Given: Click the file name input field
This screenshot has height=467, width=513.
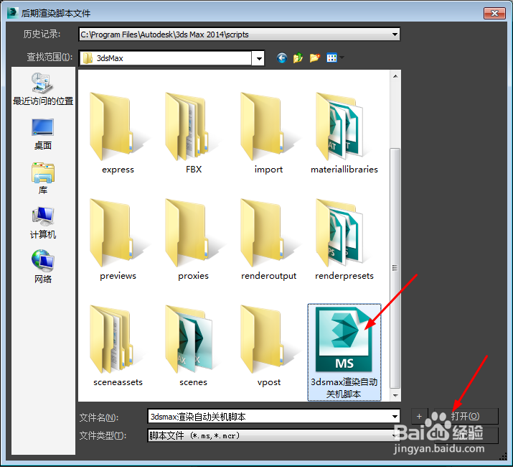Looking at the screenshot, I should pyautogui.click(x=269, y=417).
